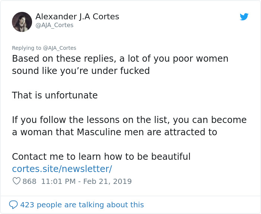The image size is (261, 214).
Task: Click "Contact me to learn how to be beautiful"
Action: pos(101,156)
